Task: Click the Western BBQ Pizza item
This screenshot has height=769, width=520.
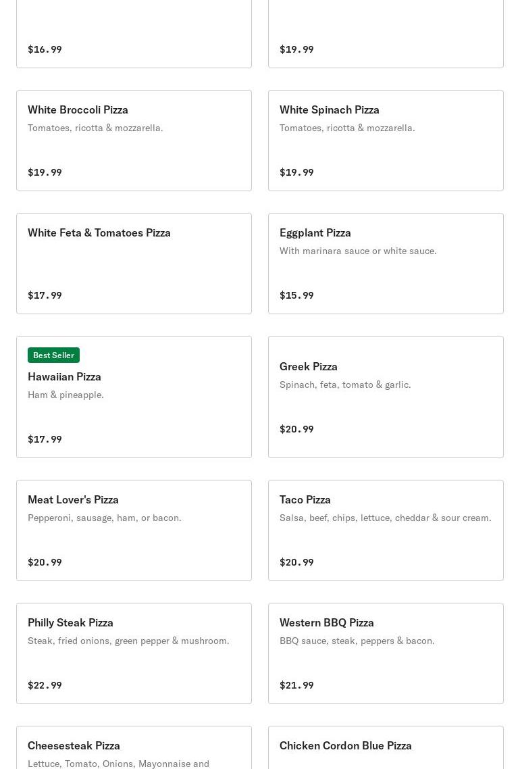Action: (386, 653)
